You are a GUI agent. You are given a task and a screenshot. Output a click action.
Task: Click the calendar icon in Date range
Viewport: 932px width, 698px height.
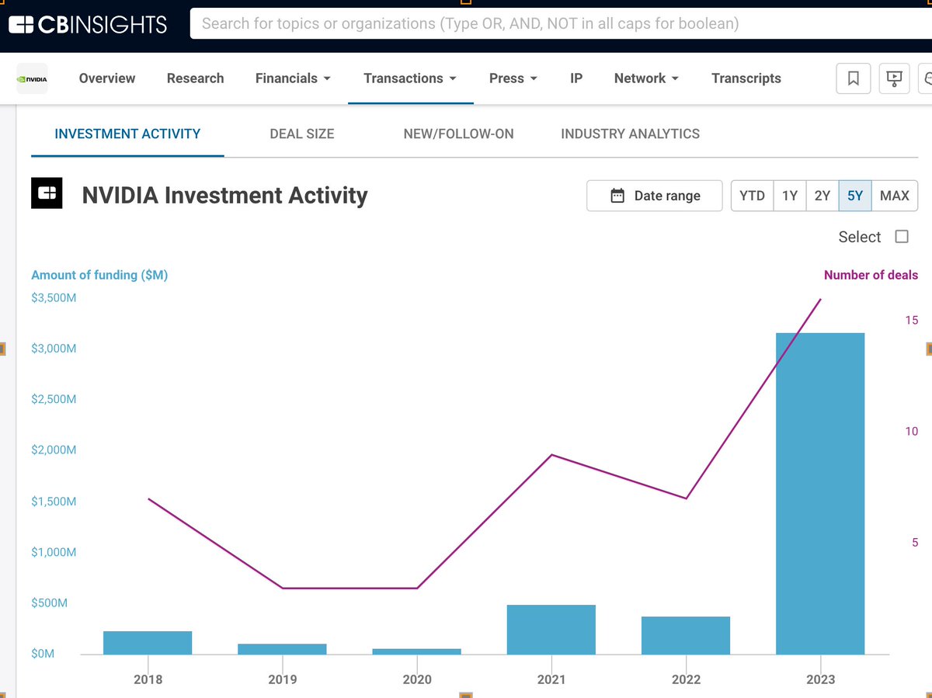617,196
